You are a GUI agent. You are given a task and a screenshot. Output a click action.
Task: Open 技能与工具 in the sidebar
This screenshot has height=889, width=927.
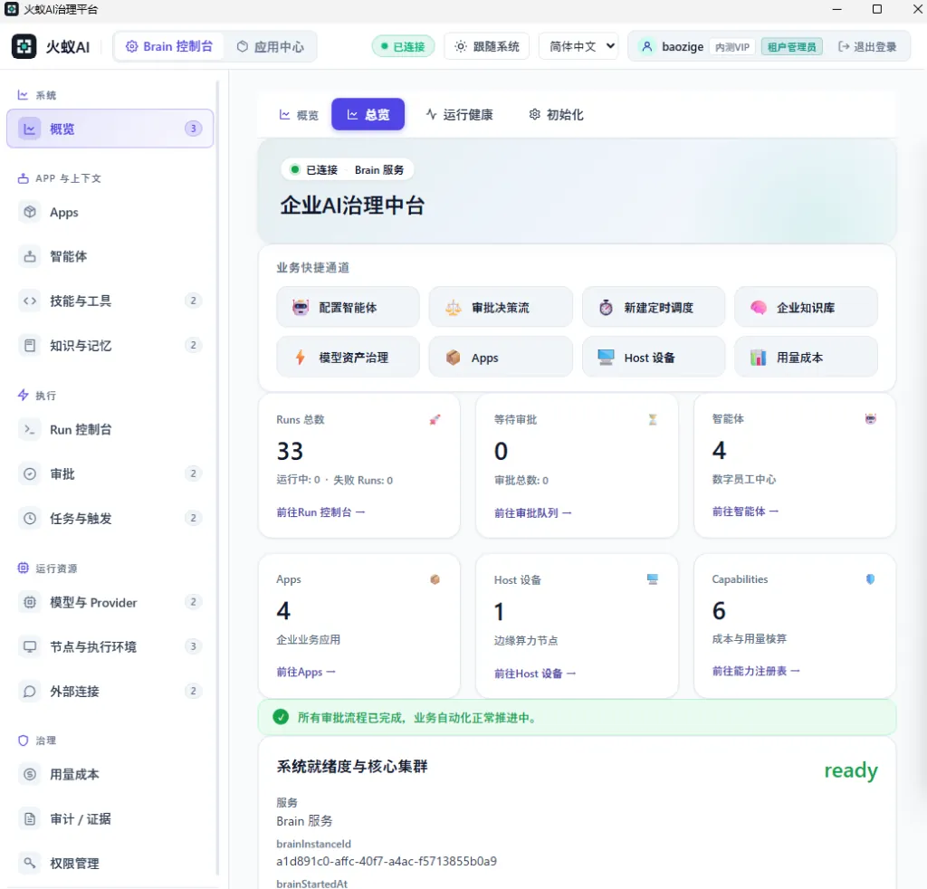(x=110, y=301)
